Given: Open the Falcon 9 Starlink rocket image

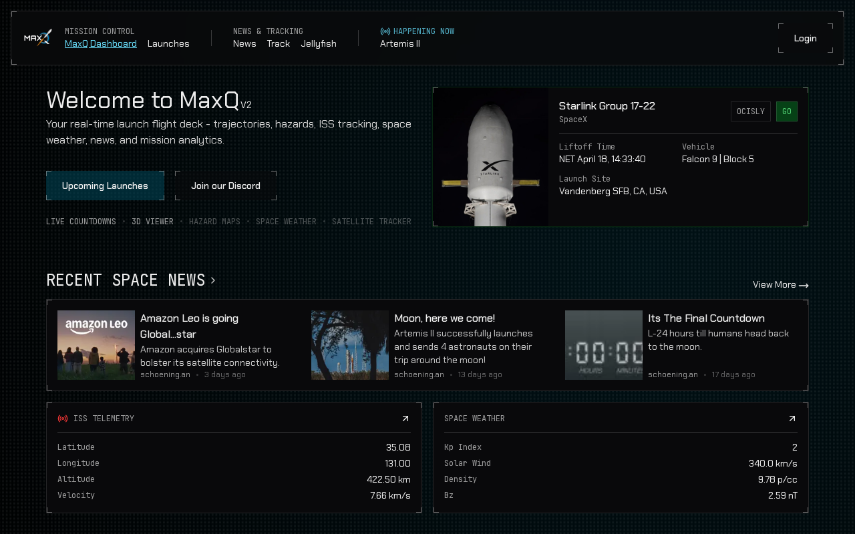Looking at the screenshot, I should pyautogui.click(x=491, y=158).
